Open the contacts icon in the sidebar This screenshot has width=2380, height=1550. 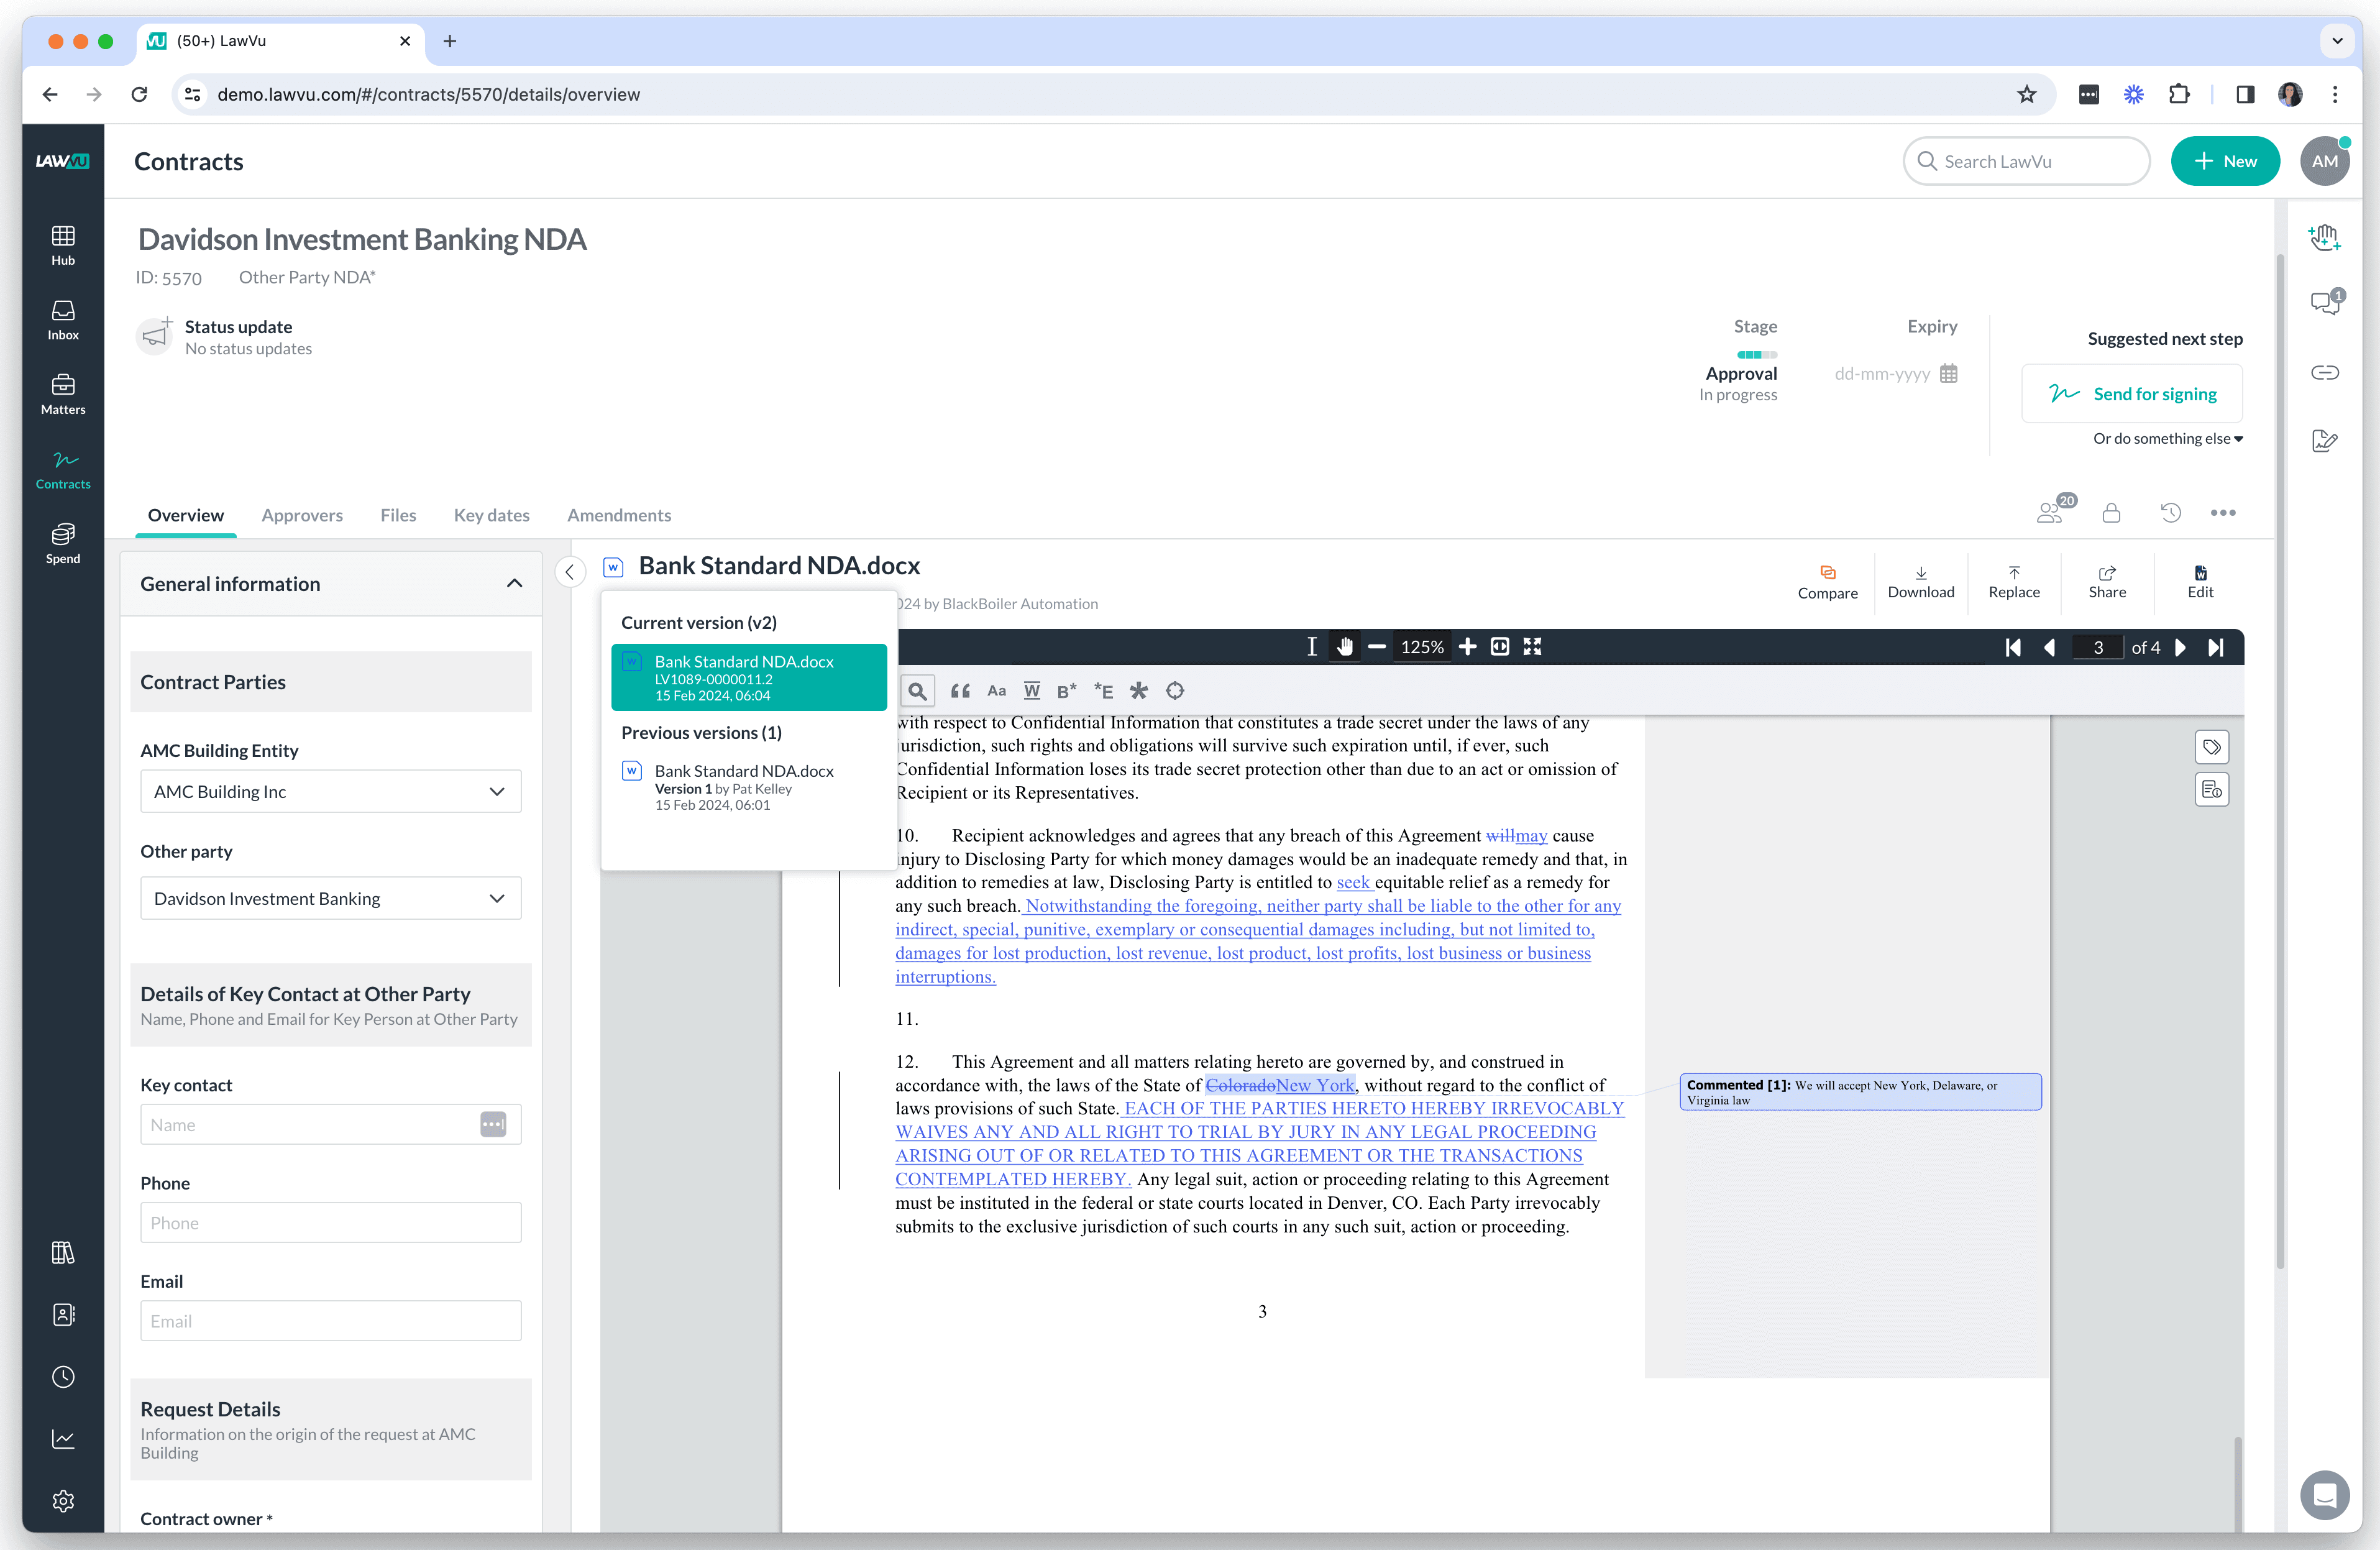(63, 1314)
